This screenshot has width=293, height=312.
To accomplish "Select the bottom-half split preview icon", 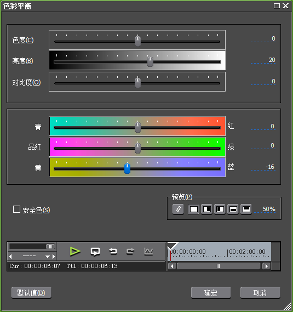I will pos(233,209).
